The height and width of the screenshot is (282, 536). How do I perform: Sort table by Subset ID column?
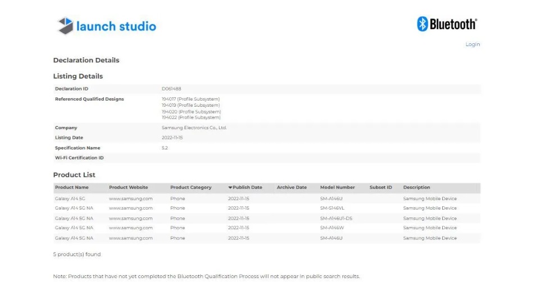pyautogui.click(x=380, y=187)
